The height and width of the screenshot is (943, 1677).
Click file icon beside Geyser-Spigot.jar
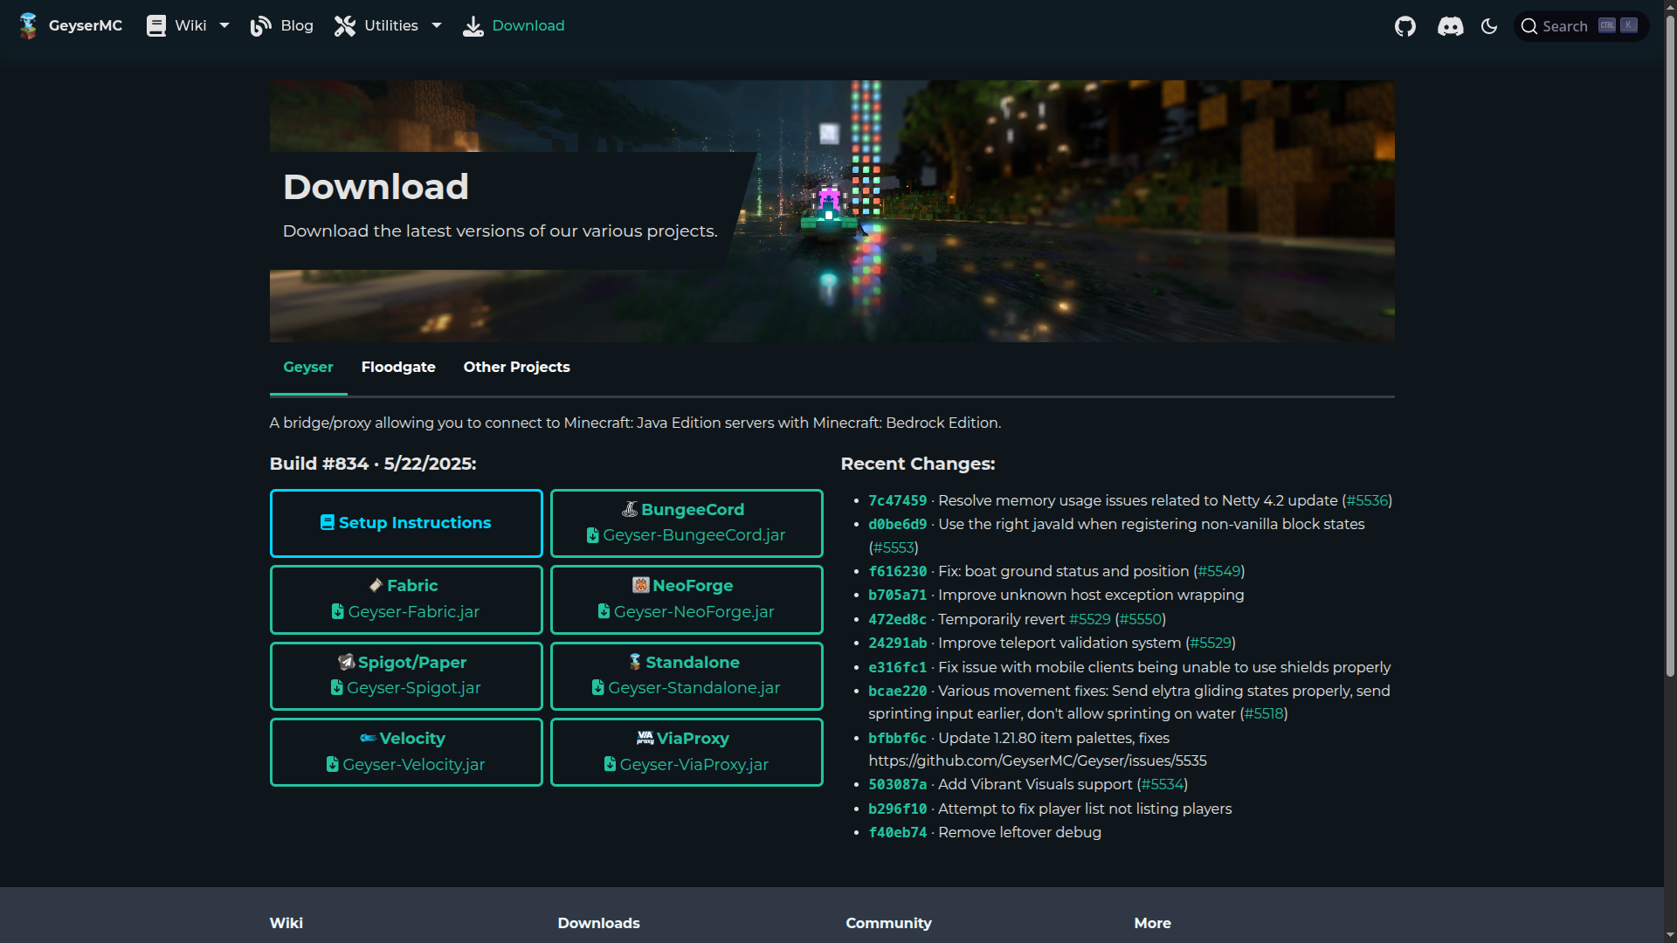337,688
